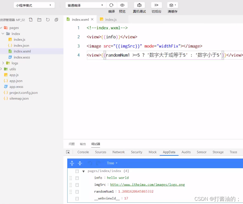Open the Console tab
243x204 pixels.
[83, 152]
